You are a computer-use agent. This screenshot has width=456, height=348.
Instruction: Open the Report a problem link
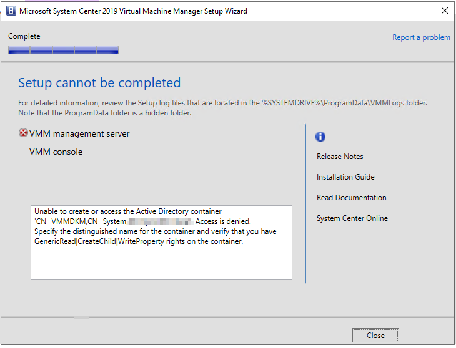click(x=421, y=37)
